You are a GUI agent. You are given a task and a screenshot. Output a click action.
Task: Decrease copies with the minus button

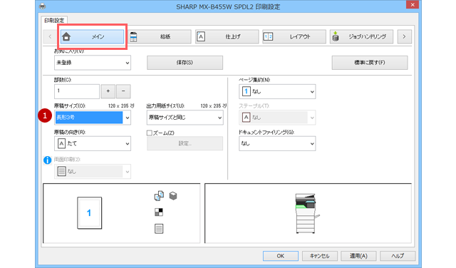[123, 91]
